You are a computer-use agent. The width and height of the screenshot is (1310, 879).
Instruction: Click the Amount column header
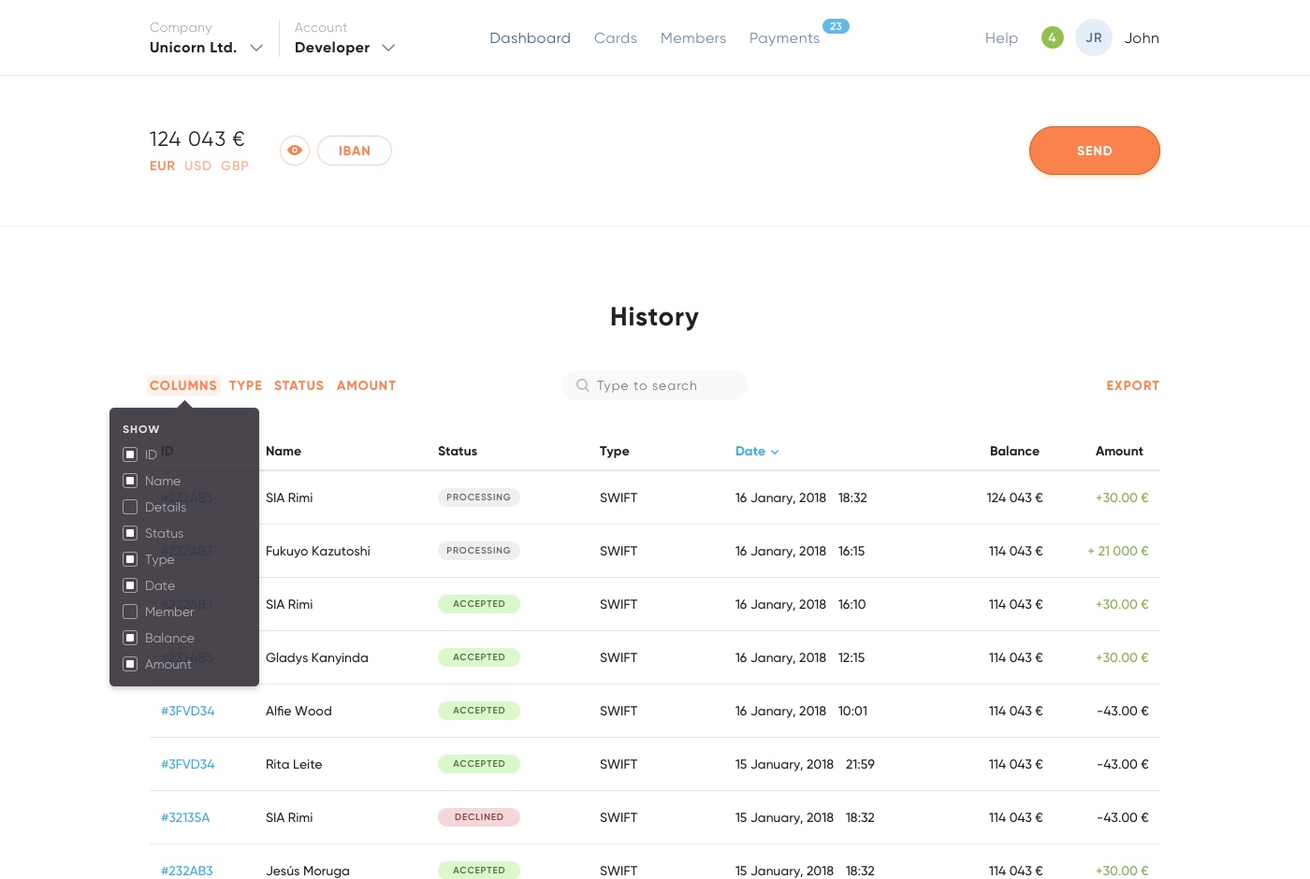pos(1119,451)
